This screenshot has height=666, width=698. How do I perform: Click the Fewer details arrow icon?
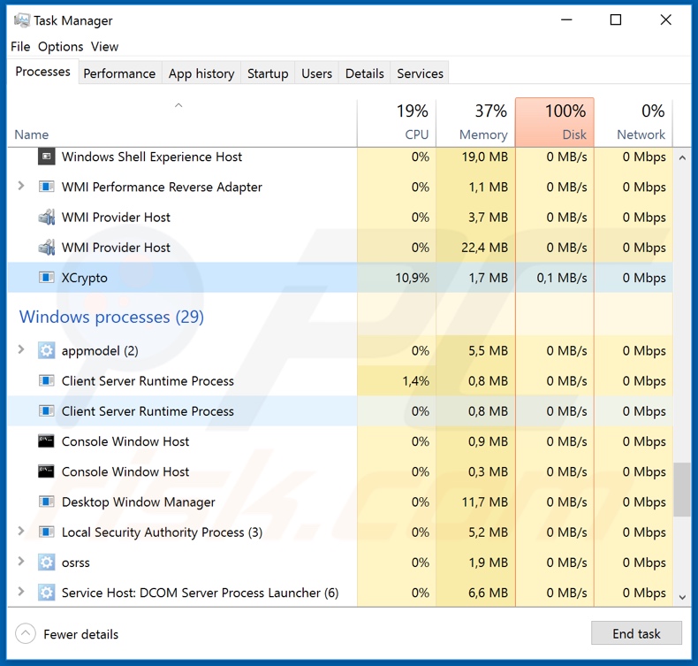coord(27,634)
